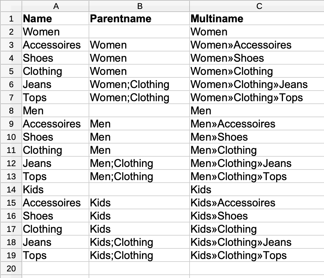The image size is (324, 278).
Task: Select row 20 header
Action: tap(11, 268)
